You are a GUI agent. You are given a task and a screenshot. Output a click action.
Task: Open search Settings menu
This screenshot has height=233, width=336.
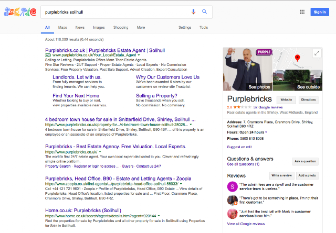point(185,28)
